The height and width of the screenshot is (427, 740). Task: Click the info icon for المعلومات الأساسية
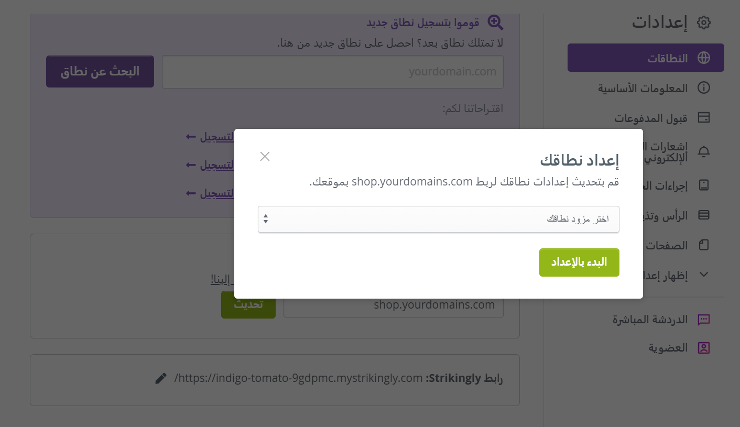pos(704,87)
